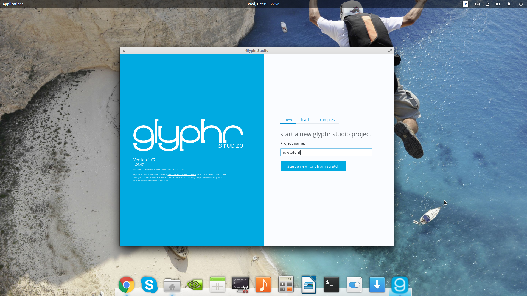Start a new font from scratch

click(313, 166)
